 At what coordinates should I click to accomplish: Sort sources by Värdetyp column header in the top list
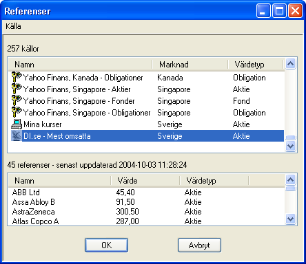click(x=256, y=65)
